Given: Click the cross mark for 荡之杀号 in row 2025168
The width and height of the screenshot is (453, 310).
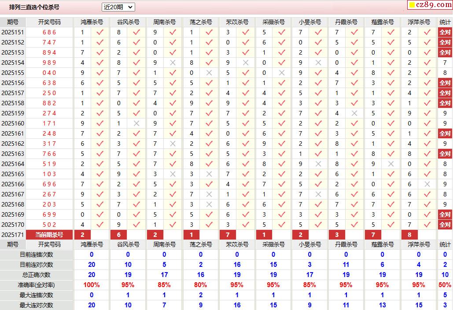Looking at the screenshot, I should coord(209,204).
